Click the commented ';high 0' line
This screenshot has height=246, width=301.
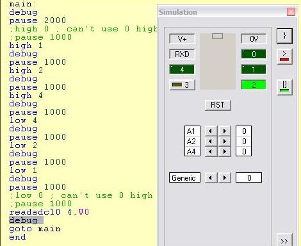83,29
